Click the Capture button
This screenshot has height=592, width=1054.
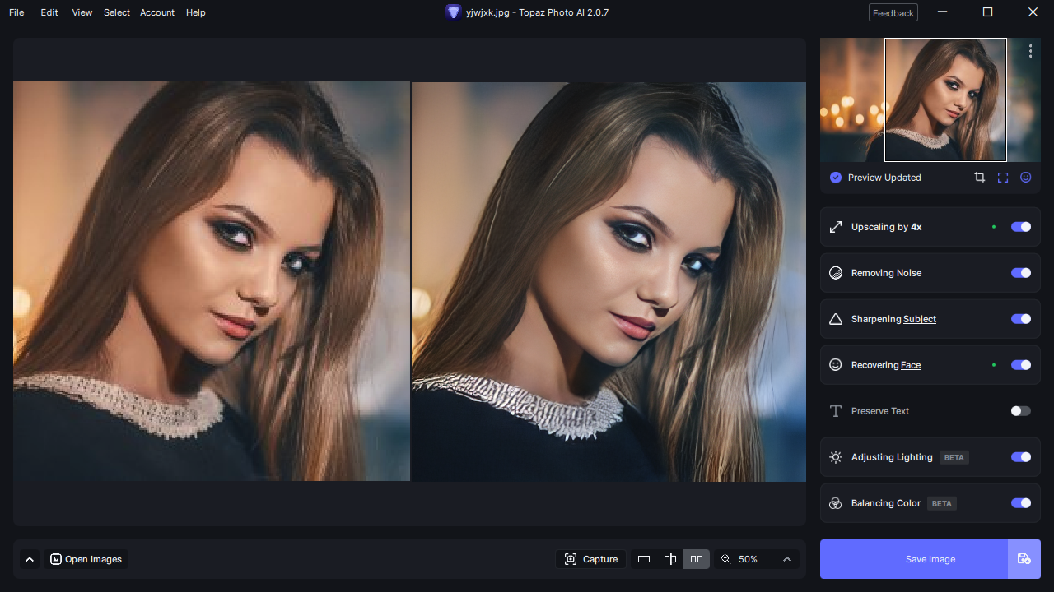point(591,559)
